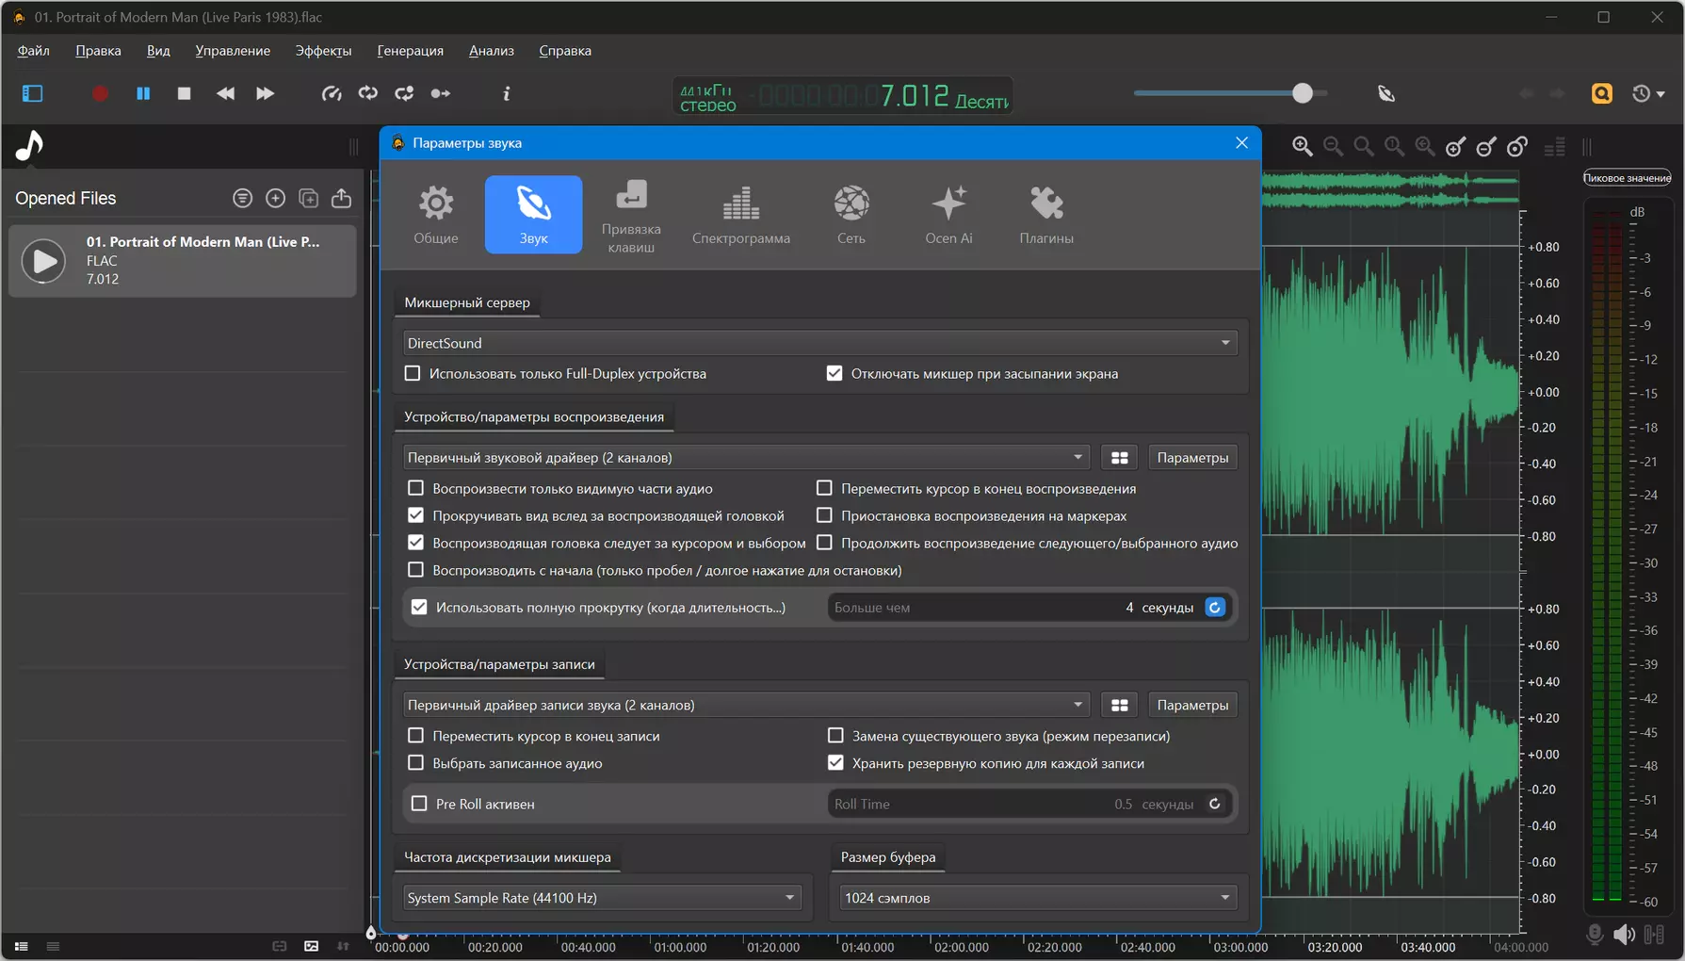Click playback device grid icon button
This screenshot has width=1685, height=961.
1119,457
